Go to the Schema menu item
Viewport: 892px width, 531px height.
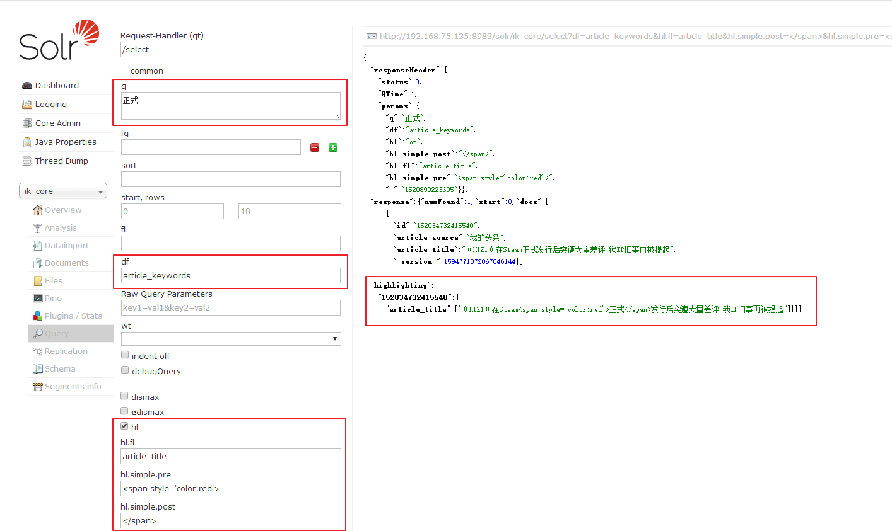point(60,369)
